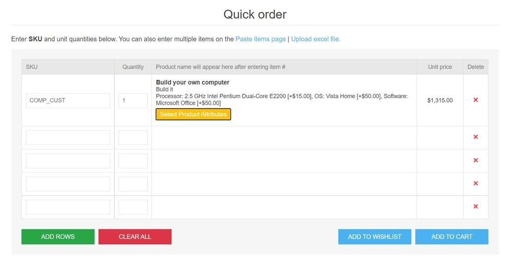505x260 pixels.
Task: Focus the quantity input in the fourth row
Action: pos(133,184)
